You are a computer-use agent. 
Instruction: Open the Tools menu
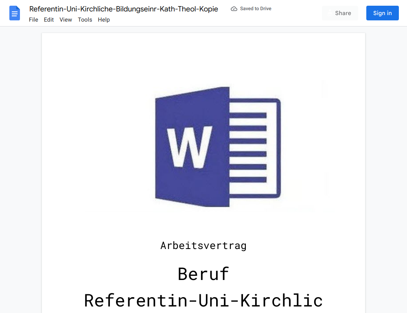tap(85, 20)
